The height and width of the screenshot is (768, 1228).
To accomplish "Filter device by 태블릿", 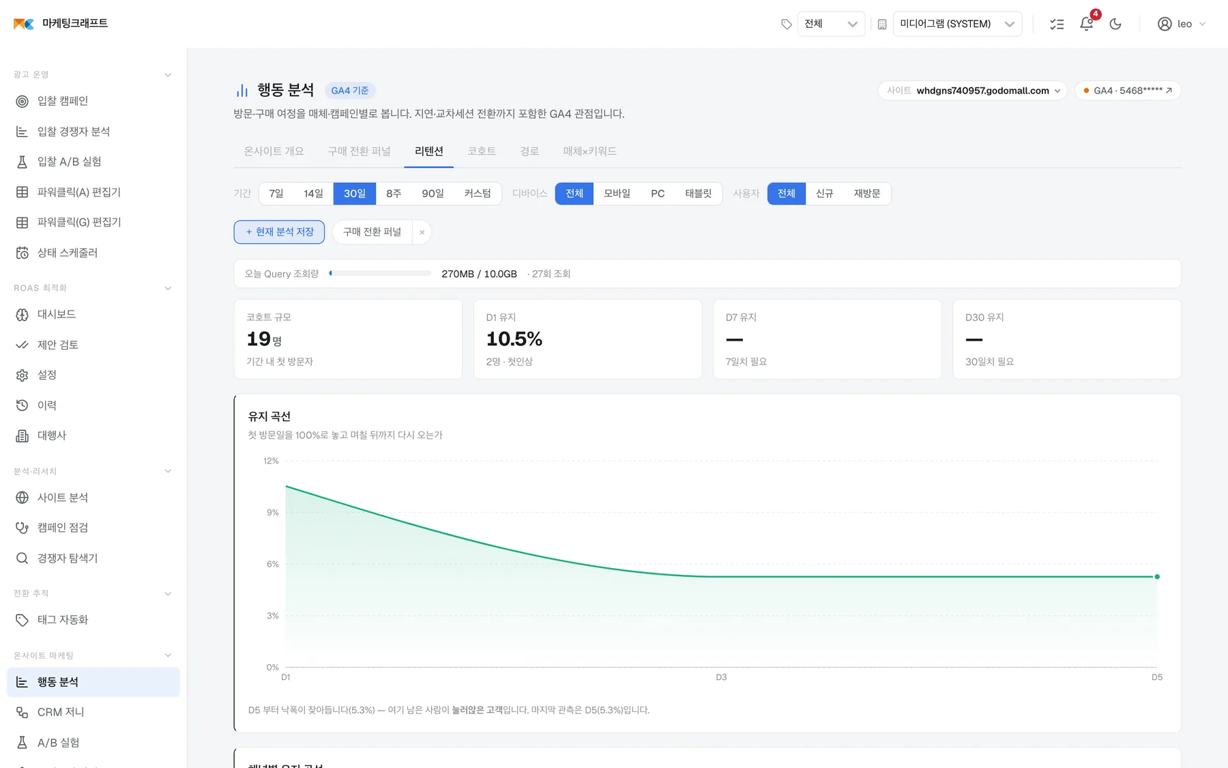I will pyautogui.click(x=699, y=194).
